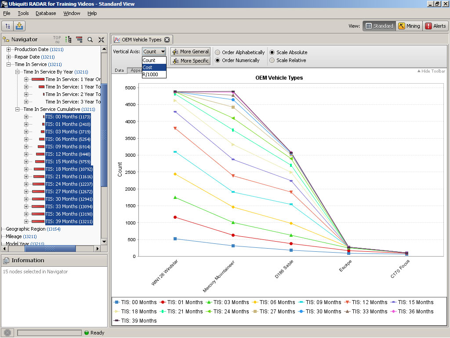Collapse Time In Service By Year node
The width and height of the screenshot is (450, 338).
[18, 72]
